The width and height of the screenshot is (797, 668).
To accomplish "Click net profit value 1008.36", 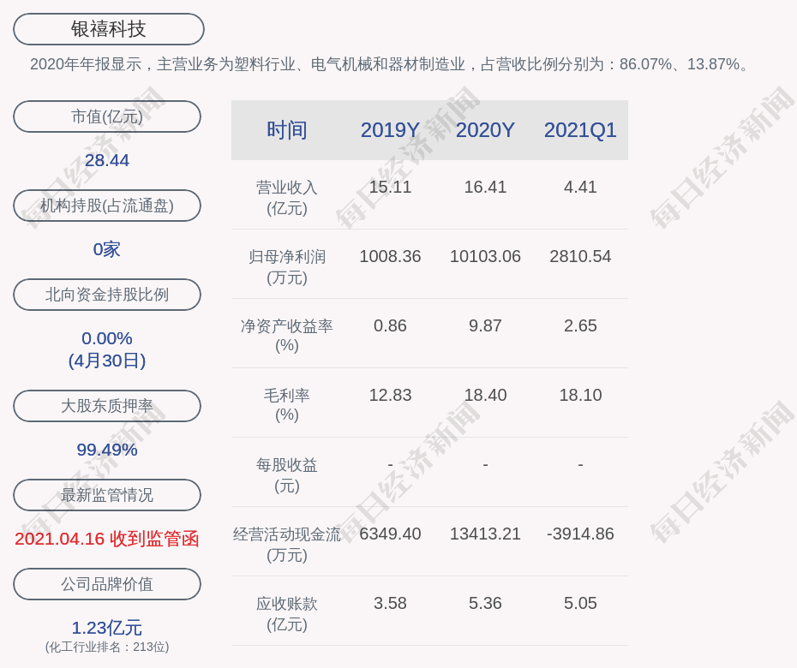I will pos(390,257).
